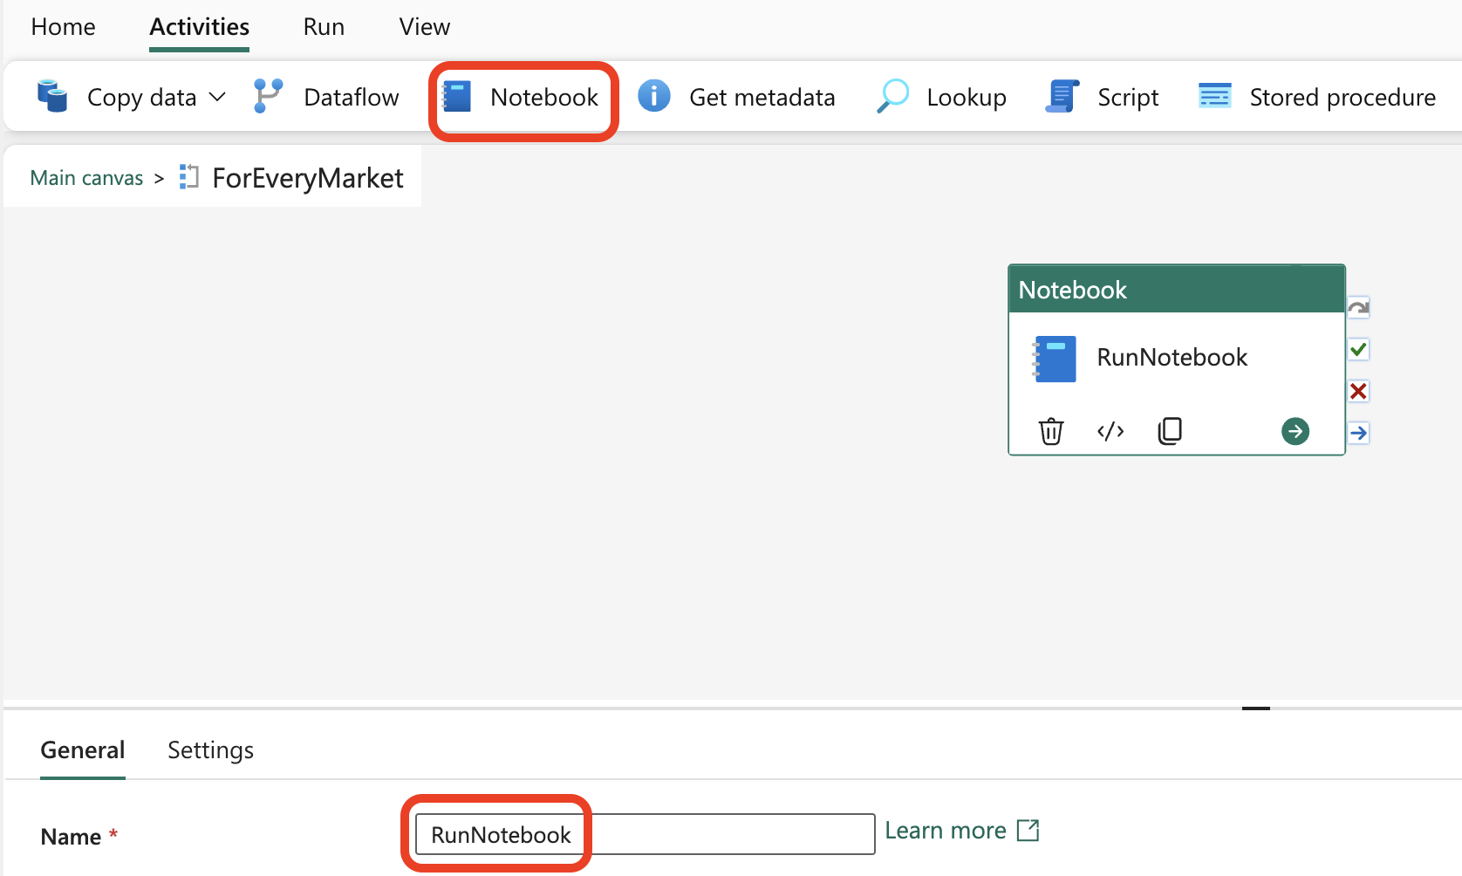Select the On completion blue arrow connector

1358,433
